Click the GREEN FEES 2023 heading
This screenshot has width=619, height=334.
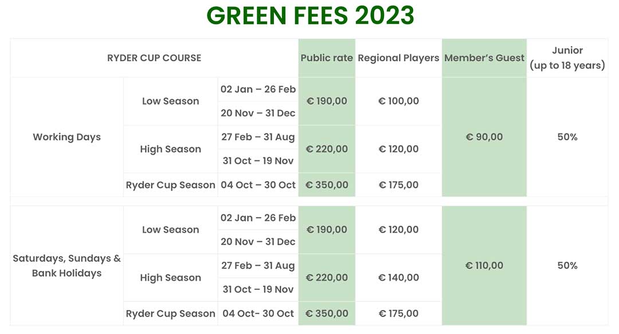click(x=309, y=16)
